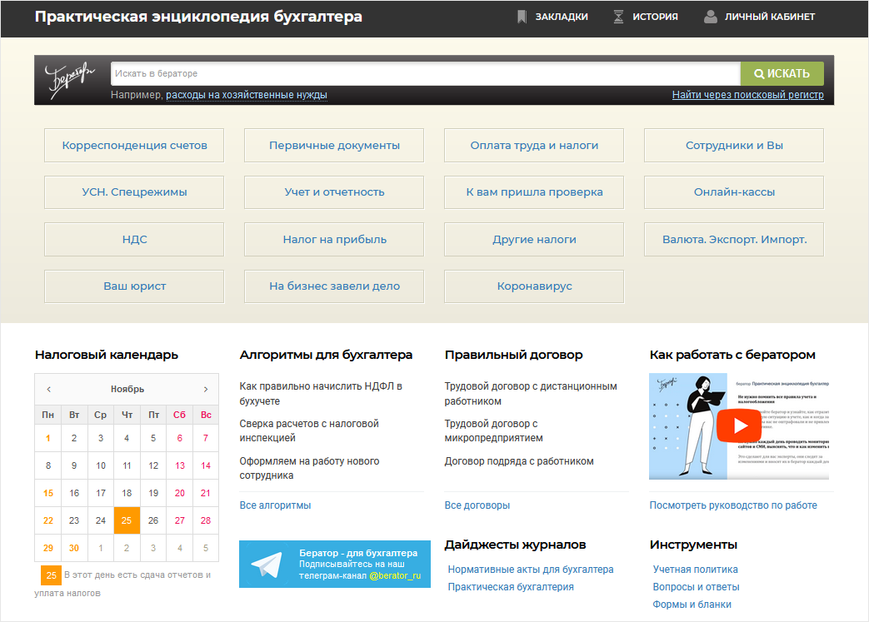
Task: Open Практическая бухгалтерия digest
Action: pos(511,586)
